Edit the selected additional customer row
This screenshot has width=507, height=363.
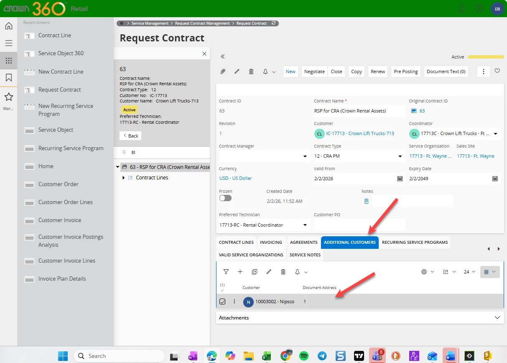[269, 272]
